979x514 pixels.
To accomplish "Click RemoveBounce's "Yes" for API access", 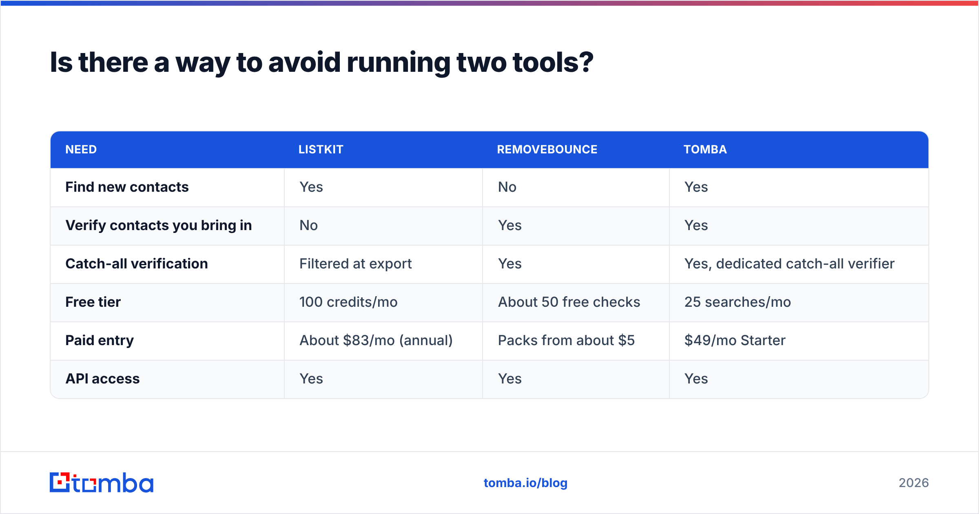I will (509, 379).
